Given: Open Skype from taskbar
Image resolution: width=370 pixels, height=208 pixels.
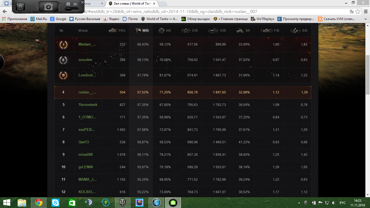Looking at the screenshot, I should click(56, 203).
